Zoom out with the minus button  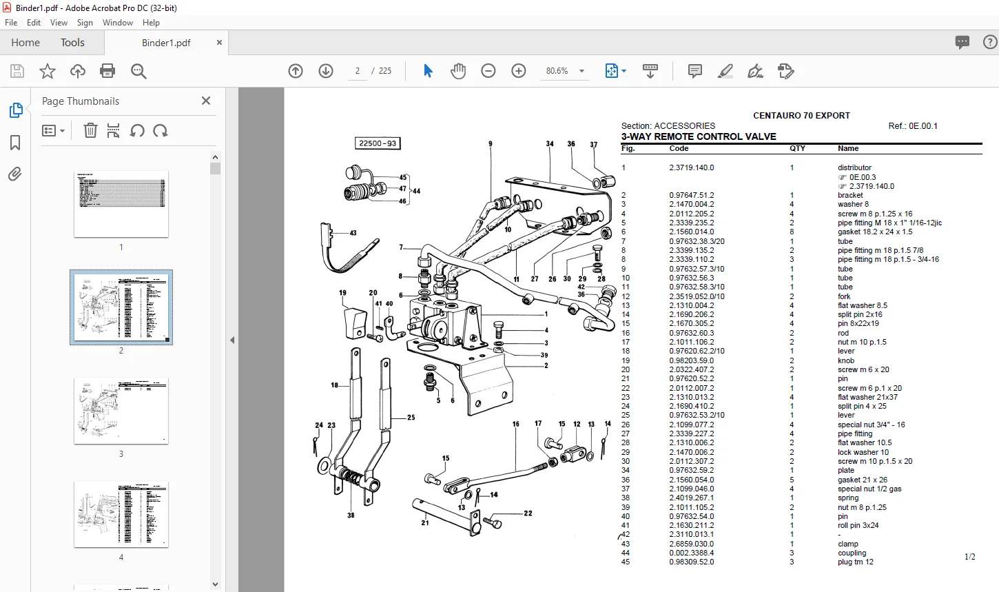(488, 71)
